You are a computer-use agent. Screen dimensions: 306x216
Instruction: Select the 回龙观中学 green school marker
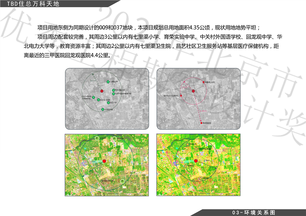tap(103, 109)
